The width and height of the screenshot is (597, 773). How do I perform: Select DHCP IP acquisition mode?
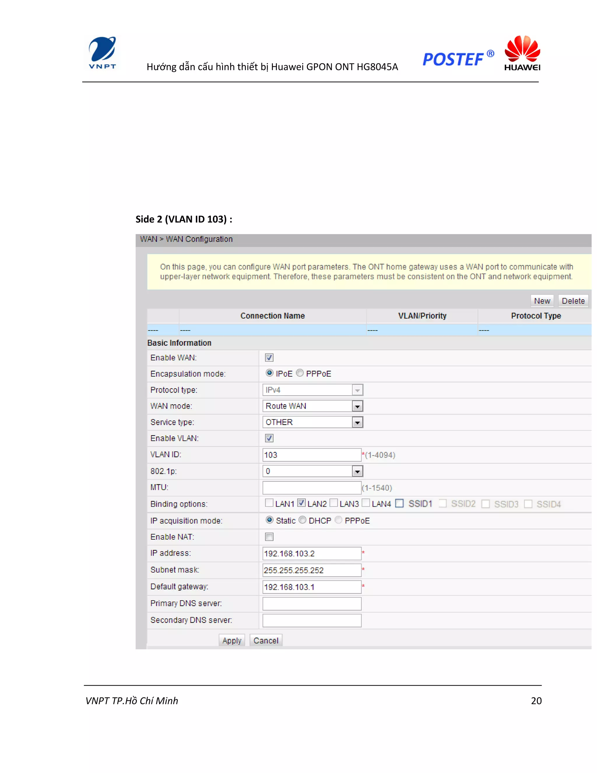point(302,520)
